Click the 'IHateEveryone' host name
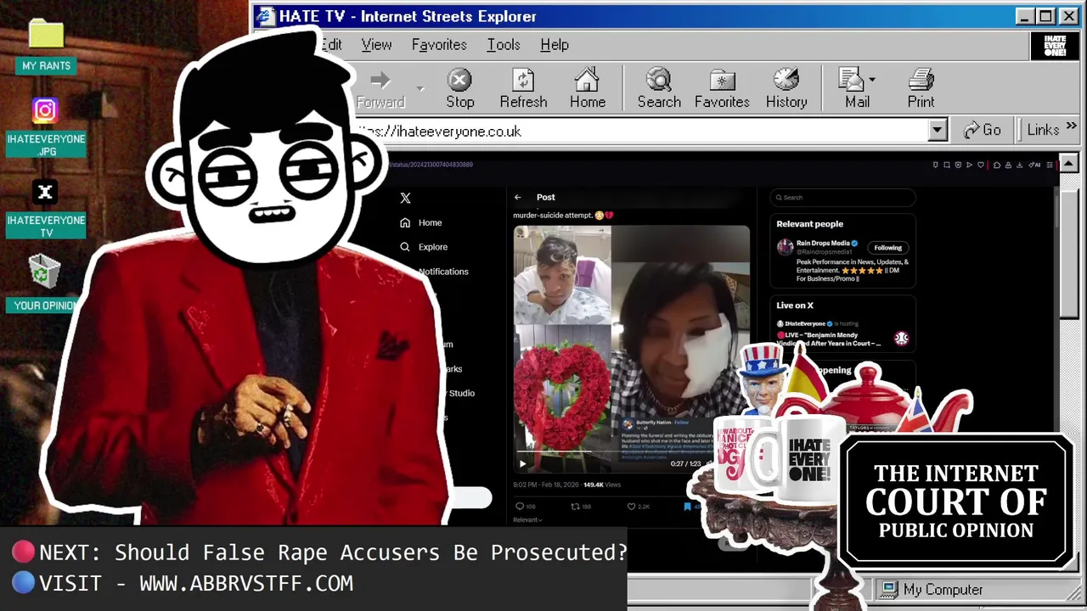This screenshot has width=1087, height=611. click(805, 324)
